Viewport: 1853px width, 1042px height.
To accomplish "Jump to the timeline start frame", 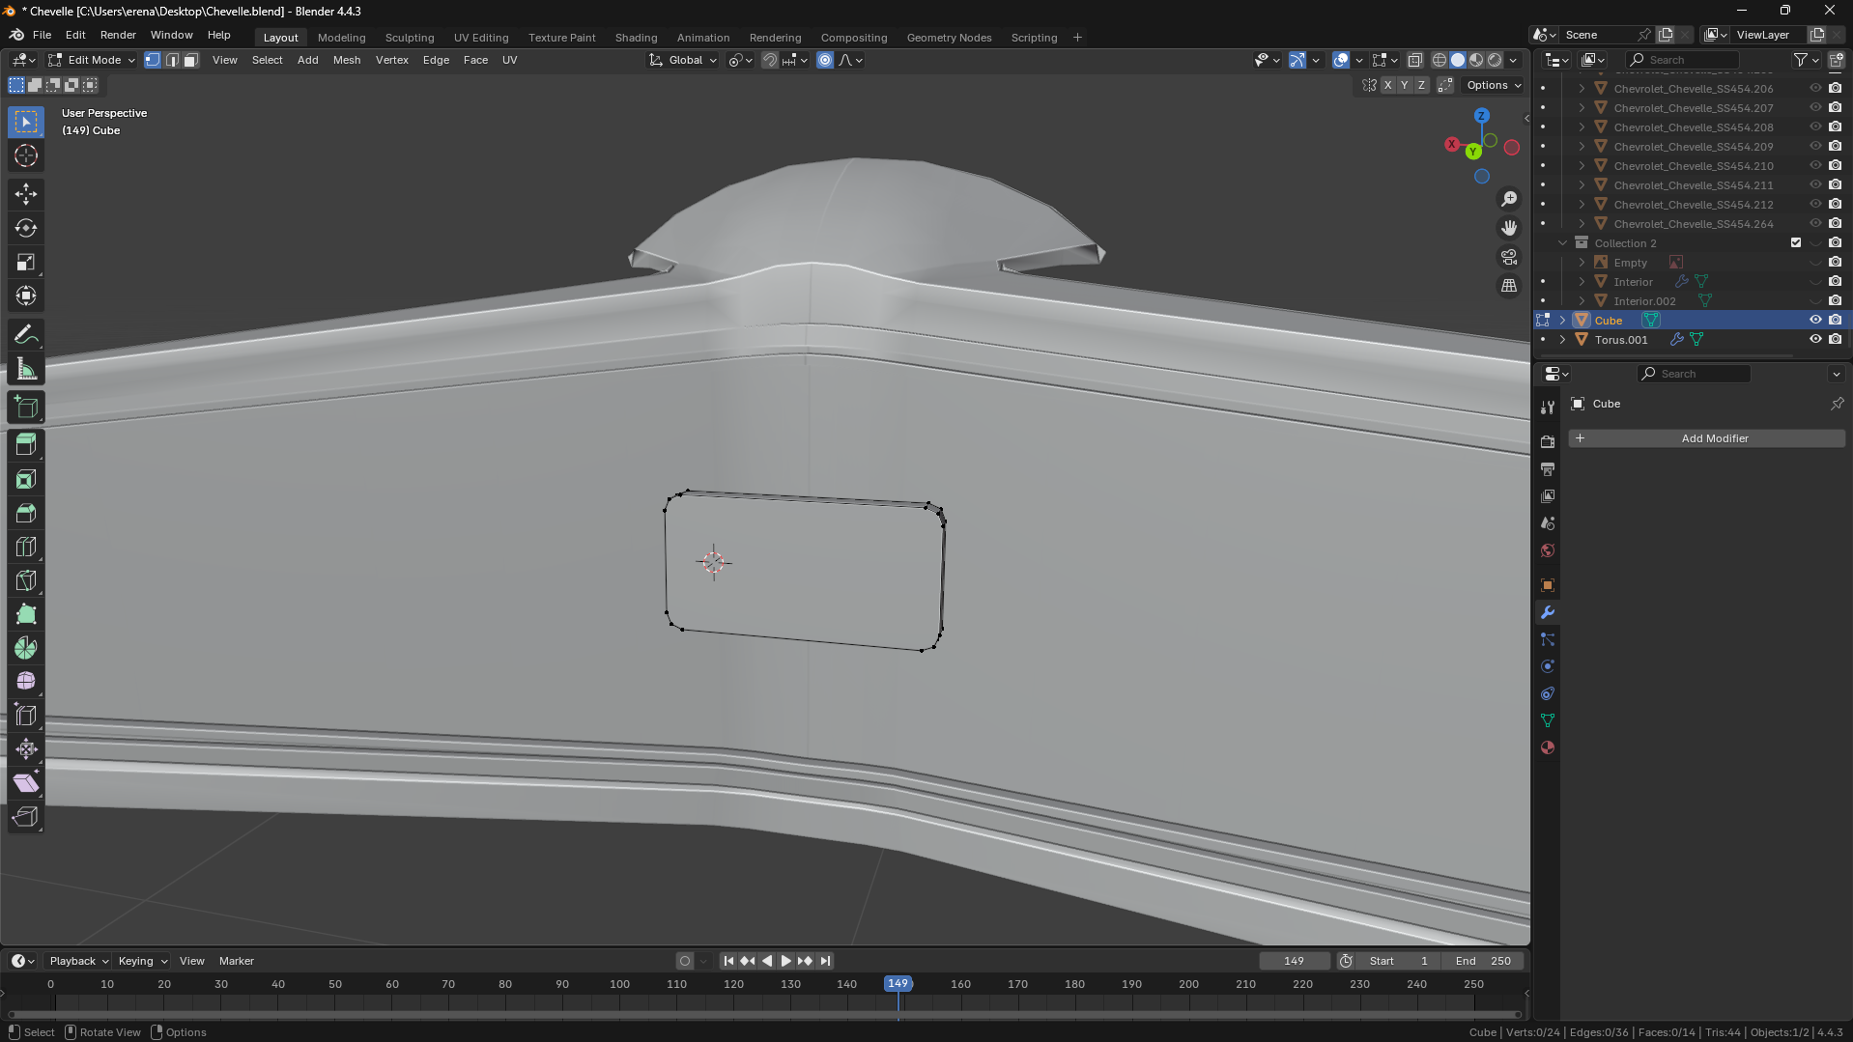I will pos(728,961).
